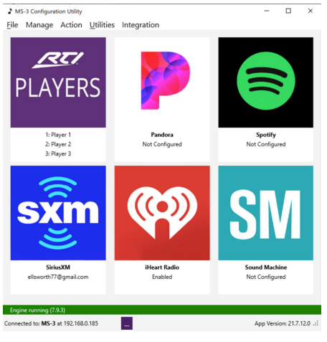Click the window resize grip dots
This screenshot has height=342, width=327.
pos(316,323)
